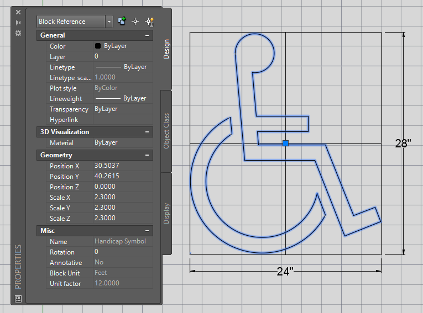Image resolution: width=423 pixels, height=313 pixels.
Task: Close the Properties palette
Action: click(18, 12)
